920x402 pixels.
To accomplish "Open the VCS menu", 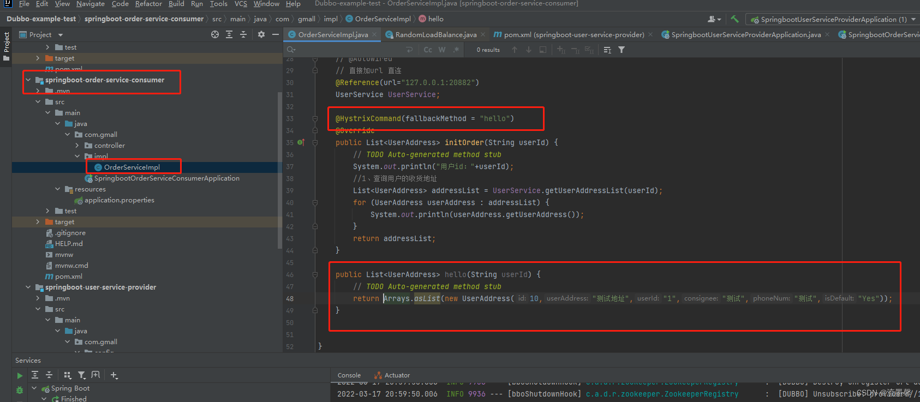I will (x=241, y=4).
